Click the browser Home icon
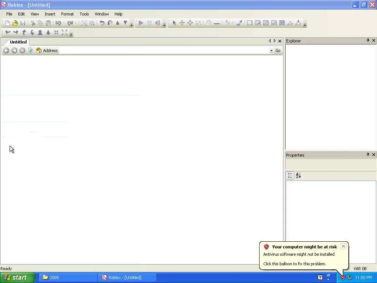The image size is (377, 283). (39, 50)
